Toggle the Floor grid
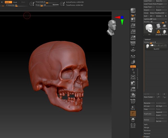 (x=133, y=50)
